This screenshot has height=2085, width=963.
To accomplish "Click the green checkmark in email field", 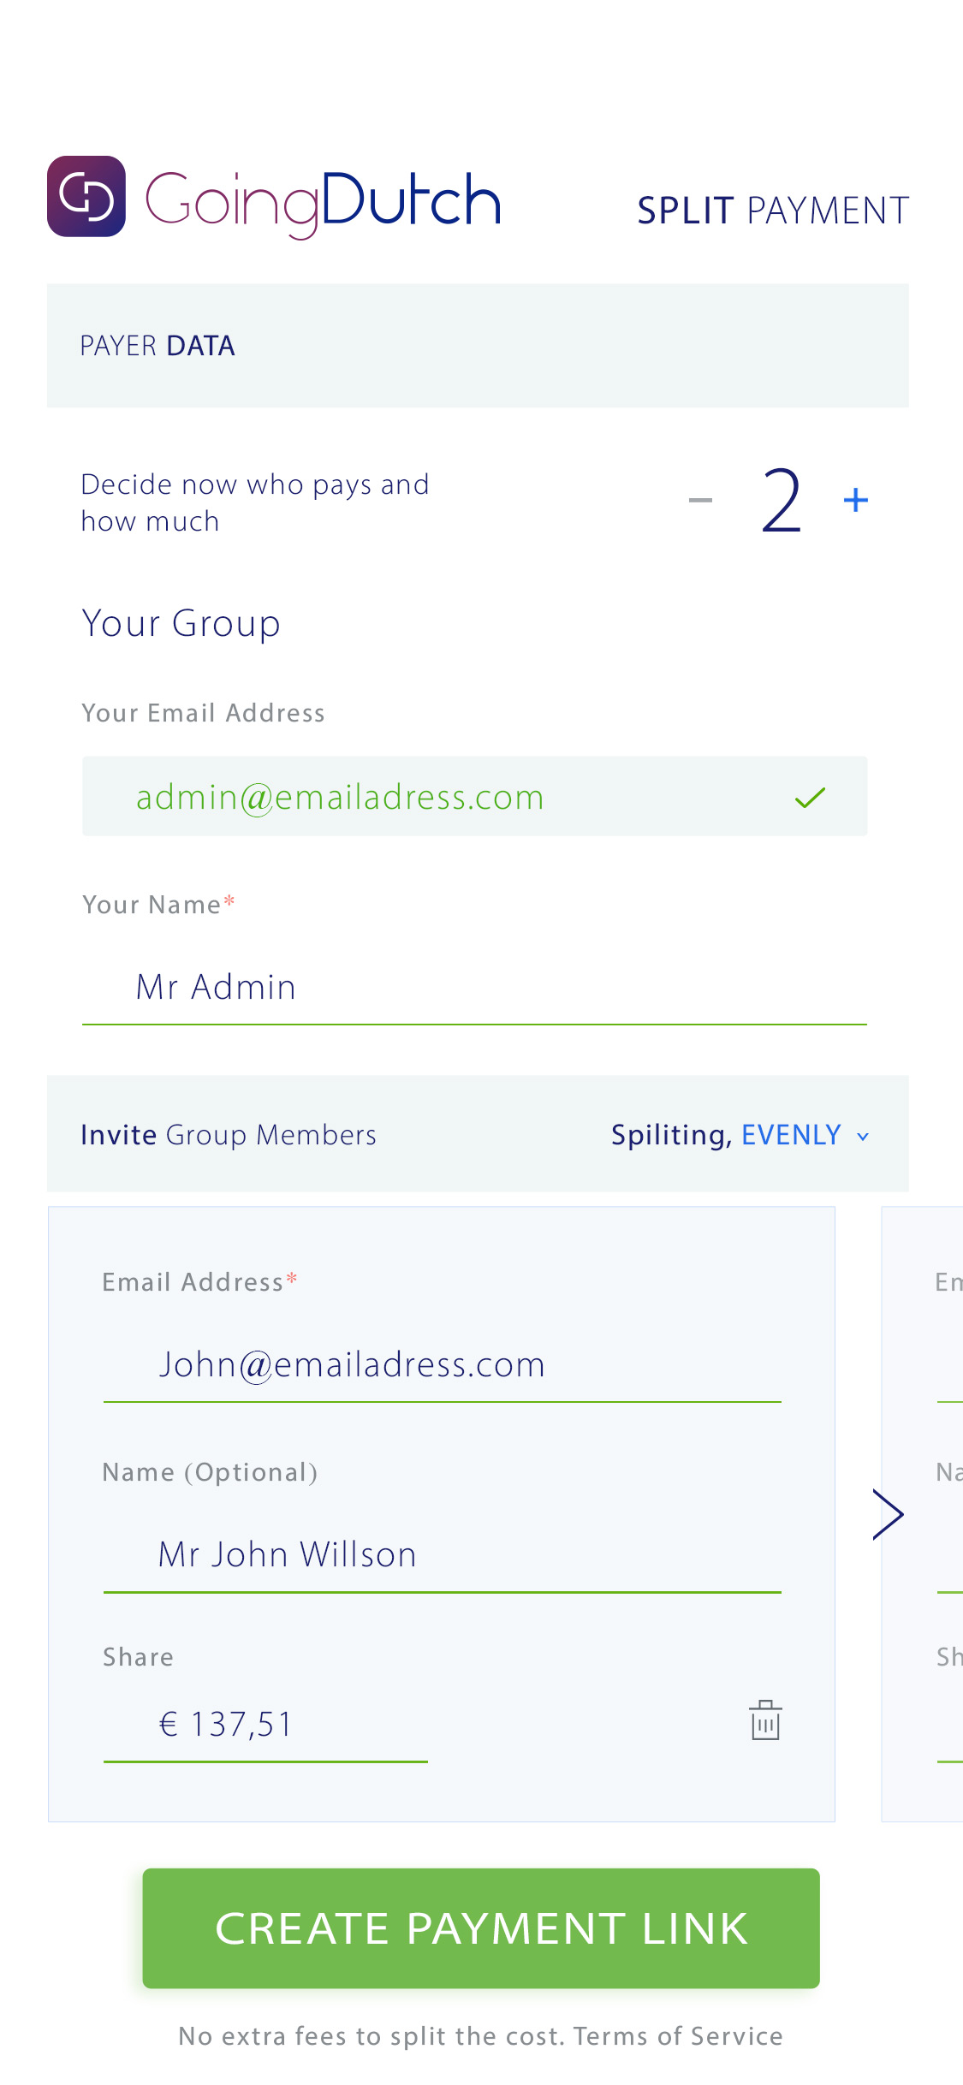I will (x=810, y=798).
